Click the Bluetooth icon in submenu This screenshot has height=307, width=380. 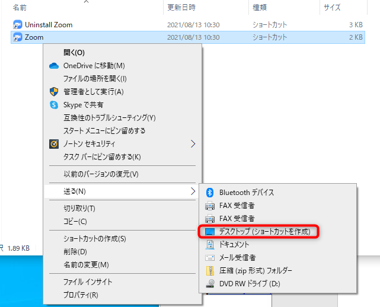point(210,193)
